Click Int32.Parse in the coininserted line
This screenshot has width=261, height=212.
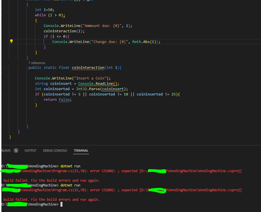coord(88,89)
